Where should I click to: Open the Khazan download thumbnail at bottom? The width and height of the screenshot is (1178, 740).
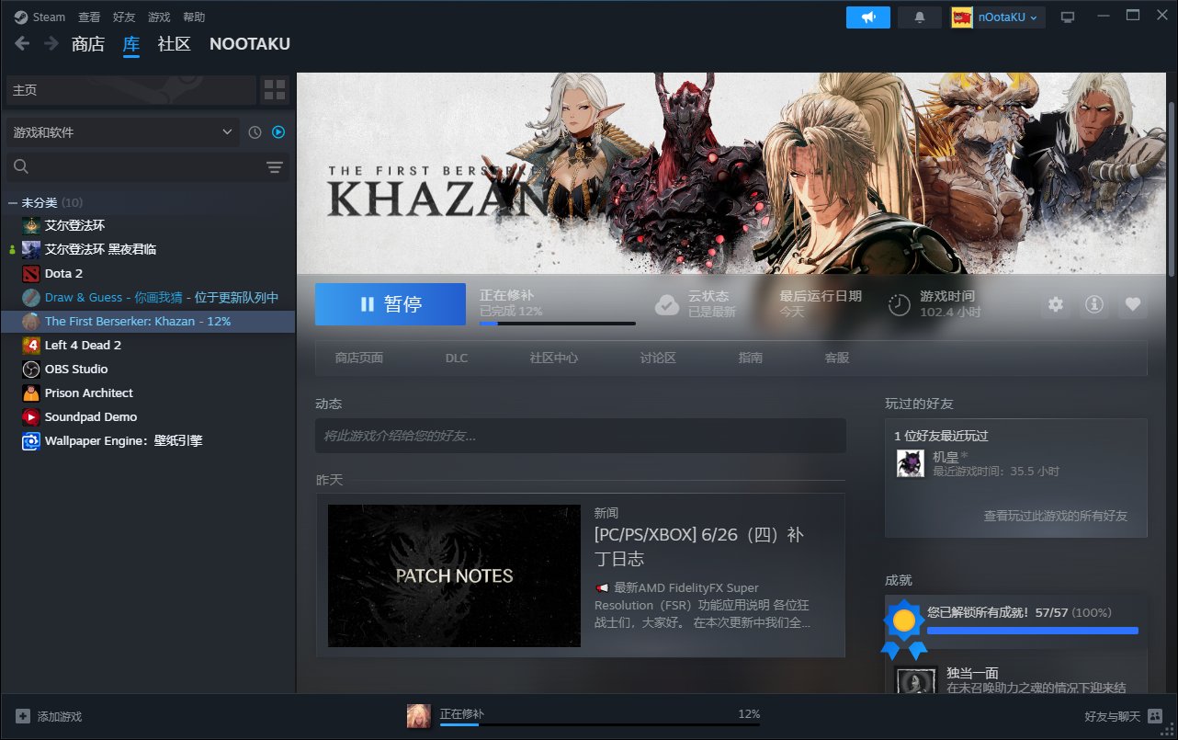pyautogui.click(x=419, y=716)
